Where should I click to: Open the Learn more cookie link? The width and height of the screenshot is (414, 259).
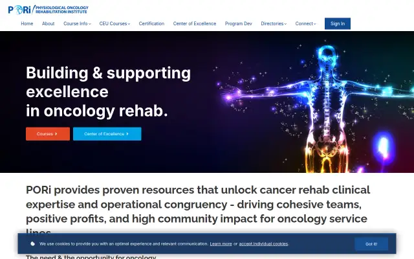(221, 243)
